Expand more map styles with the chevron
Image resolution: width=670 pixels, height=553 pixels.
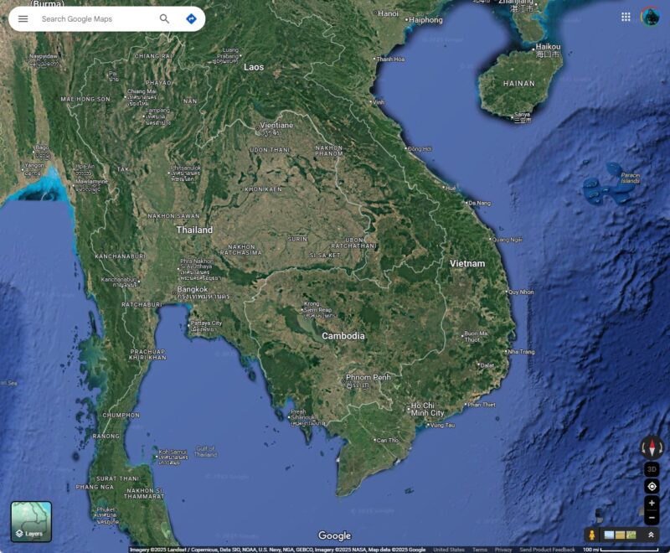coord(652,535)
